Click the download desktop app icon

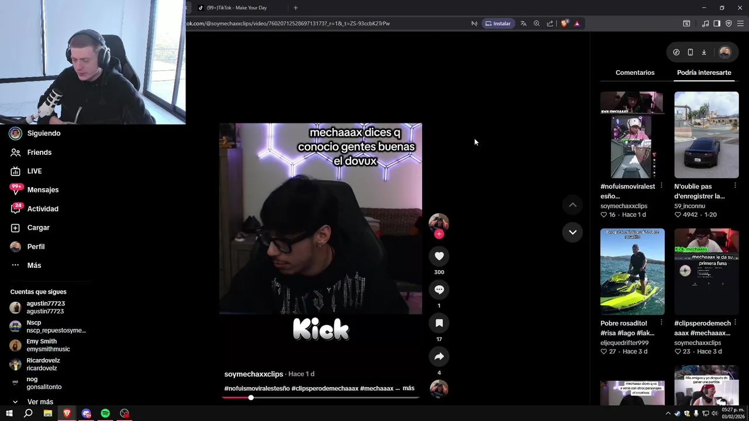pos(704,52)
